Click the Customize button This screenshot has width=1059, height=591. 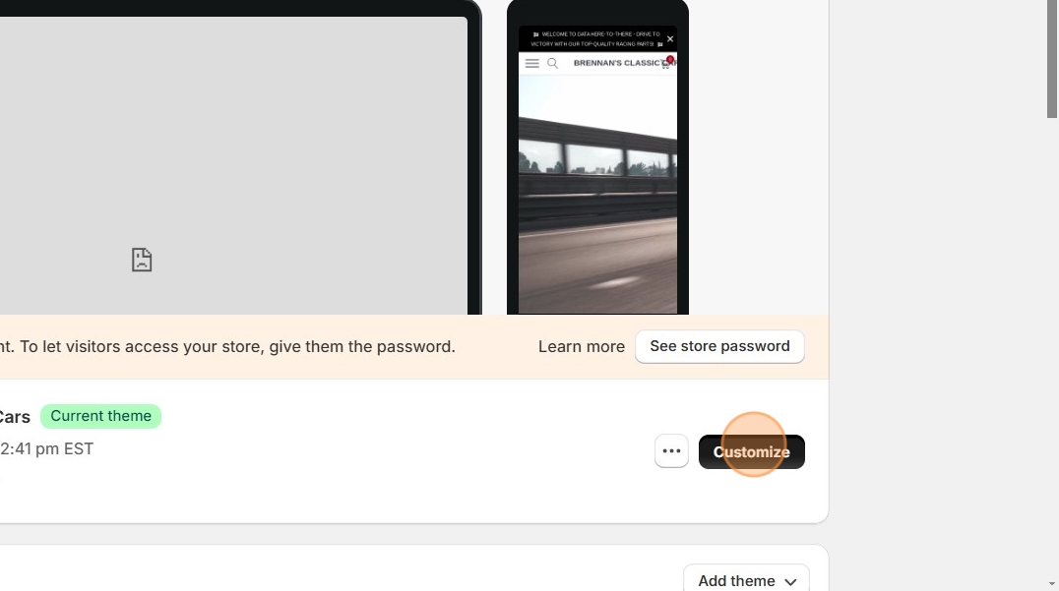click(x=752, y=451)
